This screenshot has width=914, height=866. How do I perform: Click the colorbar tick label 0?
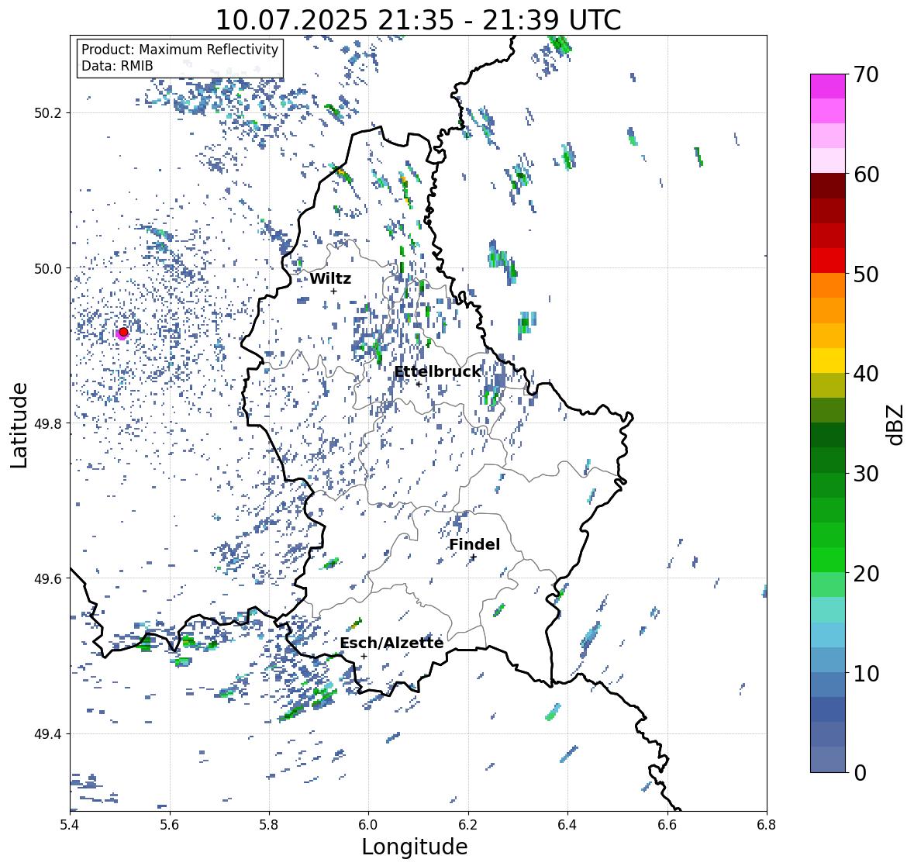[860, 773]
